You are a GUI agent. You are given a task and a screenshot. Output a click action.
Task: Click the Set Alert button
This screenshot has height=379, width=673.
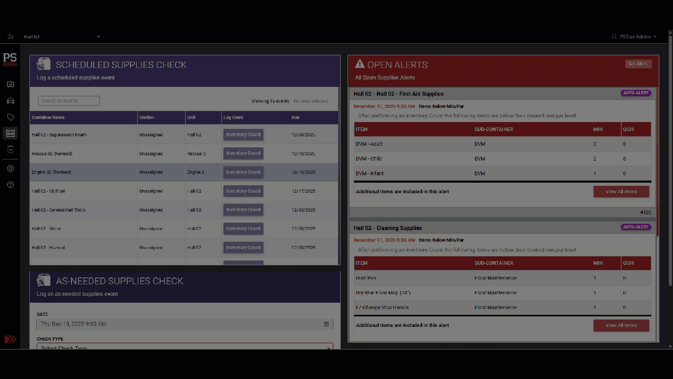(638, 64)
